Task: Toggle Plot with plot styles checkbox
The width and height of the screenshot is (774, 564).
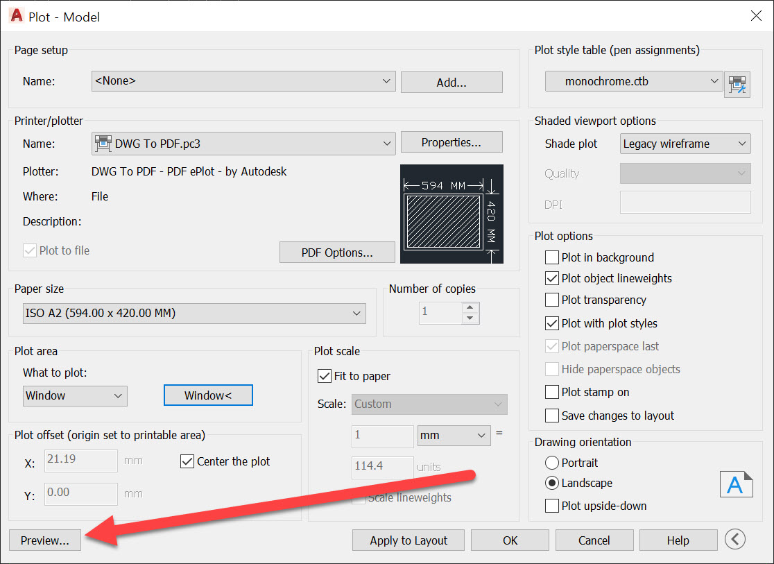Action: [552, 323]
